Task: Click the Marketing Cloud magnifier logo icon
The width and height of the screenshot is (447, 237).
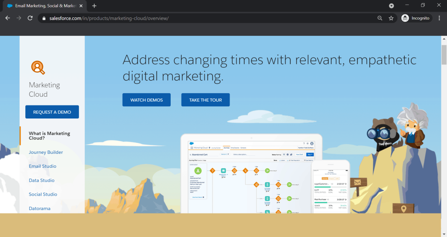Action: click(x=38, y=68)
